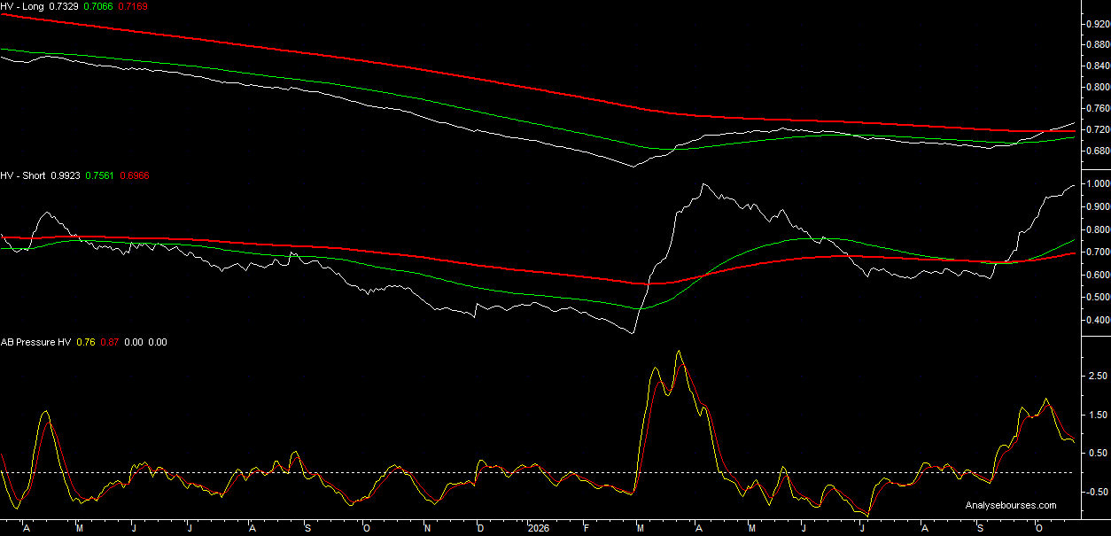This screenshot has height=536, width=1111.
Task: Click the 0.700 scale label in HV Short
Action: [1098, 252]
